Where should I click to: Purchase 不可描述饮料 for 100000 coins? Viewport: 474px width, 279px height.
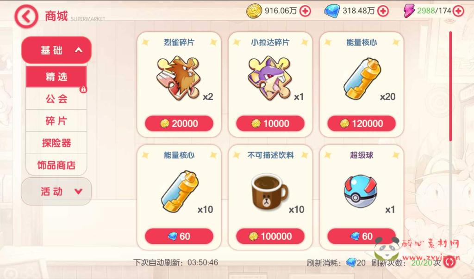click(x=270, y=236)
